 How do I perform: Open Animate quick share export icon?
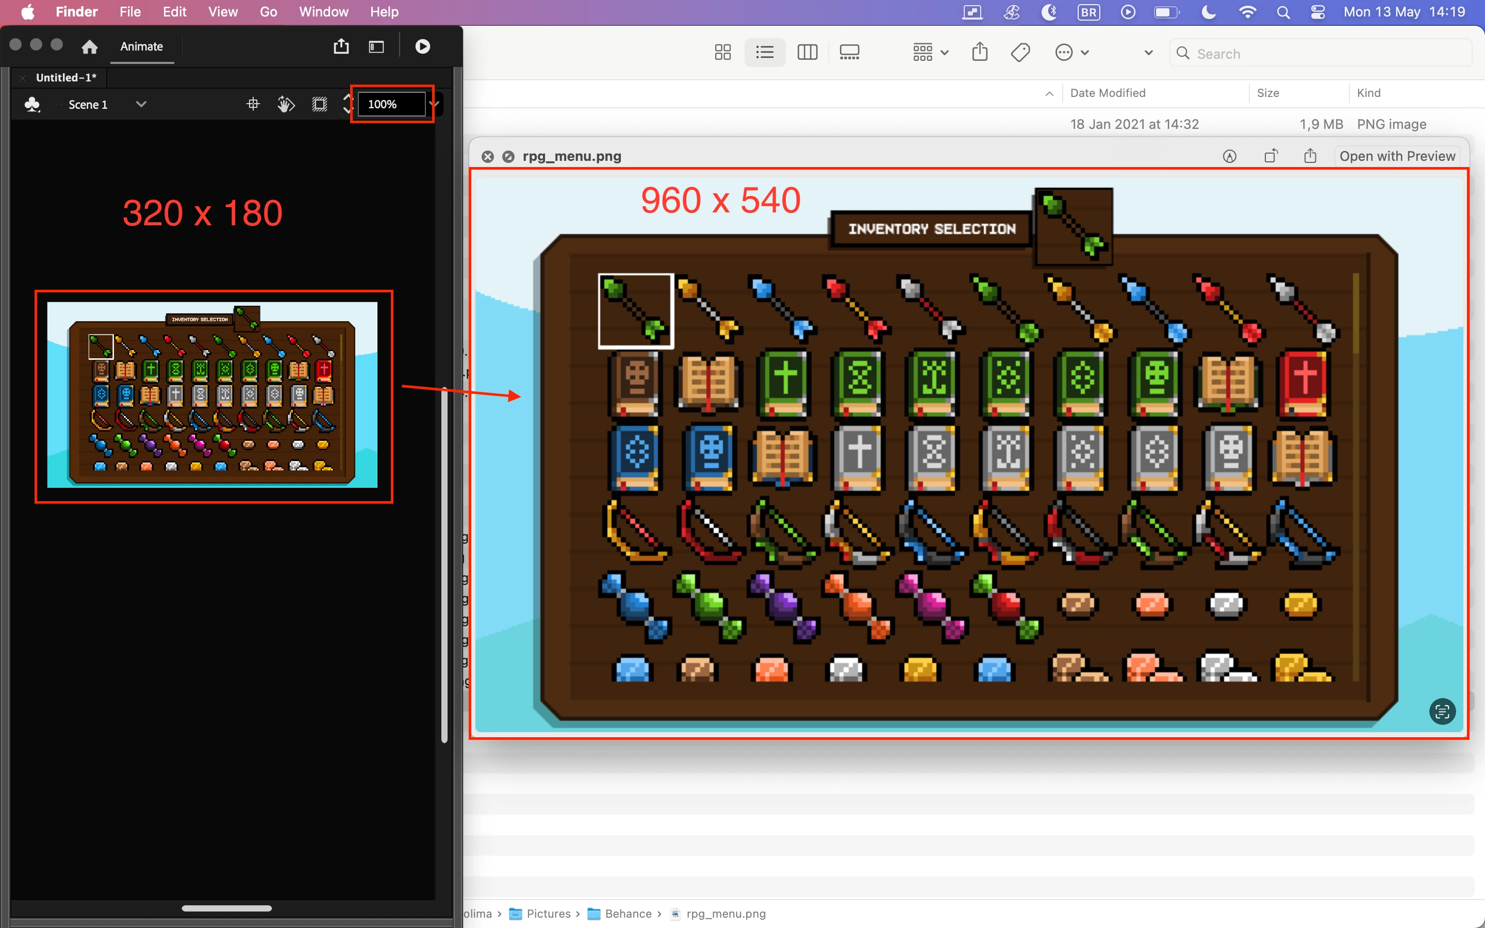(341, 46)
